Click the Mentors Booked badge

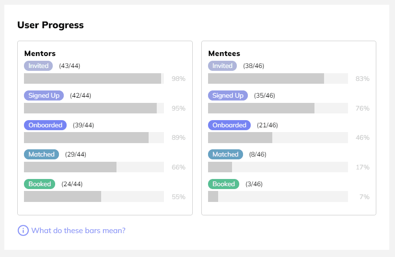point(39,184)
